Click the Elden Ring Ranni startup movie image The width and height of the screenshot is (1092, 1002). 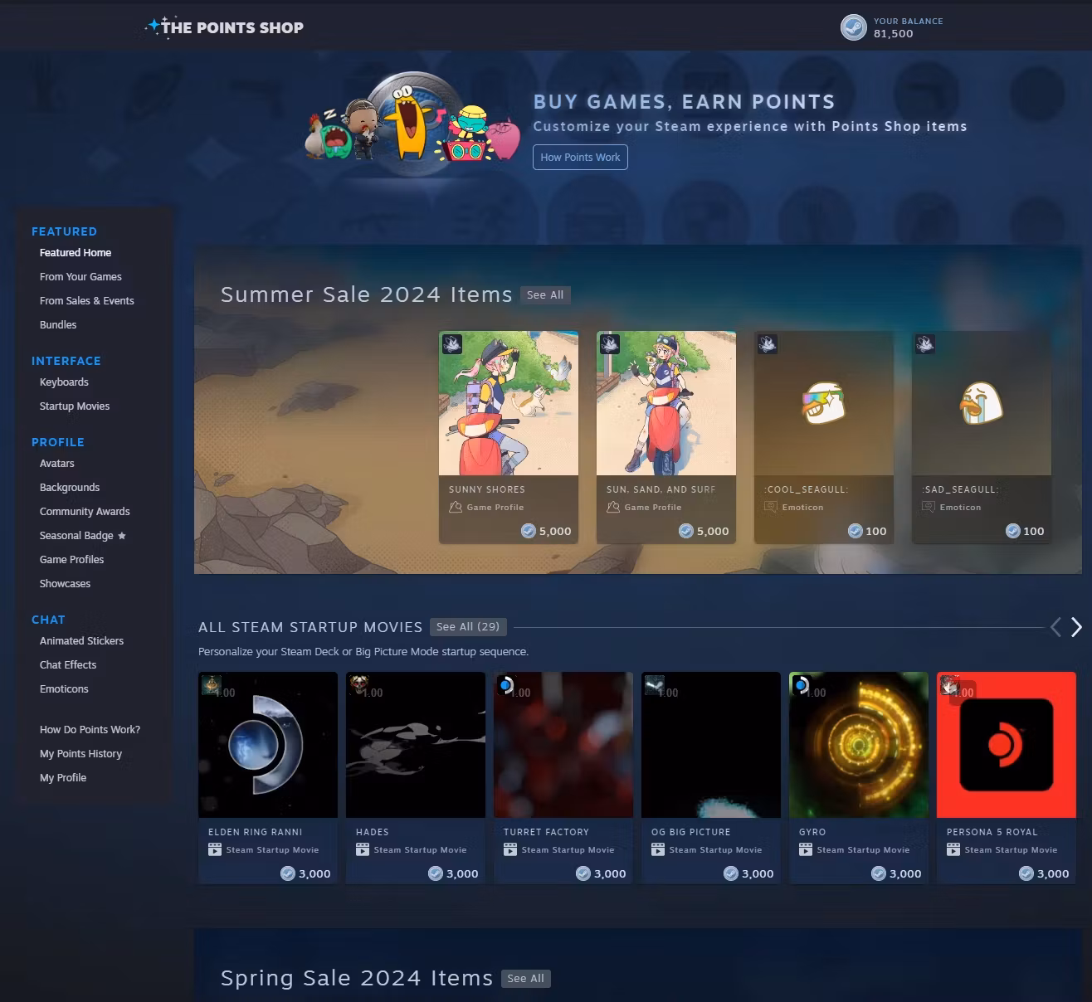click(267, 744)
